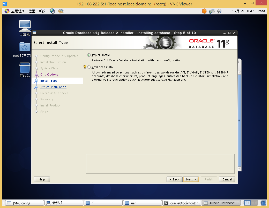The width and height of the screenshot is (269, 208).
Task: Click the Back button
Action: click(x=175, y=179)
